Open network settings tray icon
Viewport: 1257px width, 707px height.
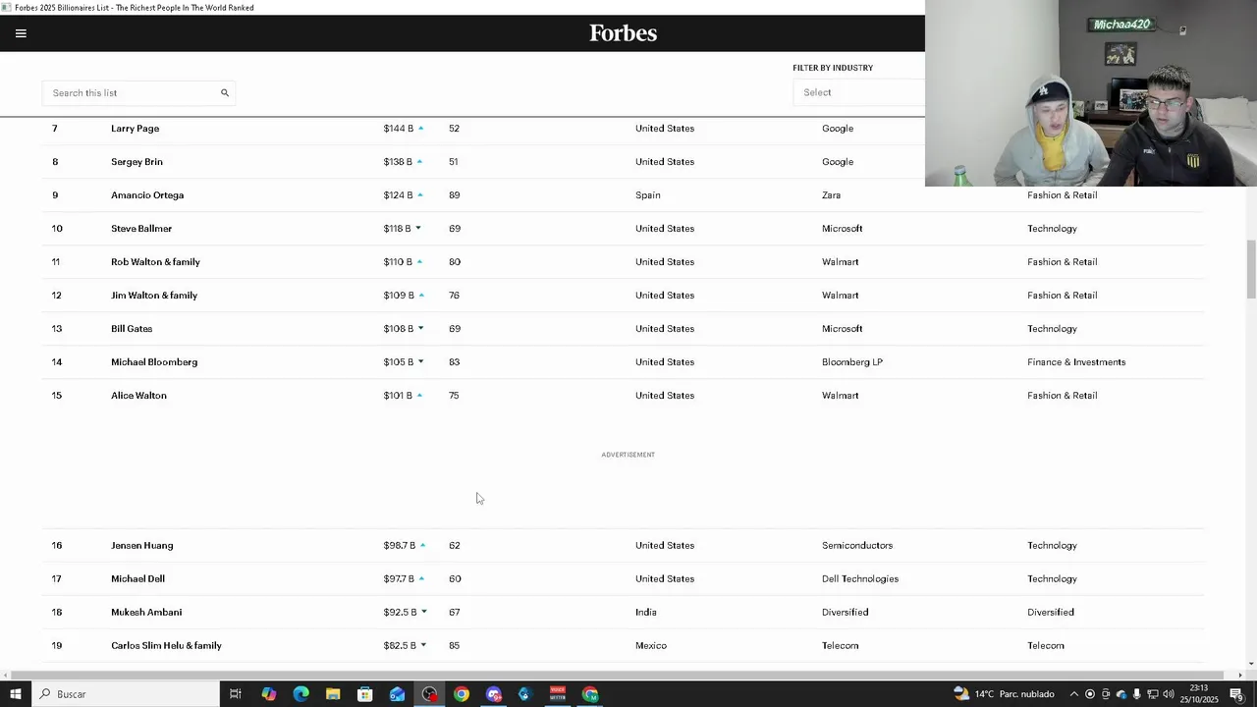pos(1153,694)
